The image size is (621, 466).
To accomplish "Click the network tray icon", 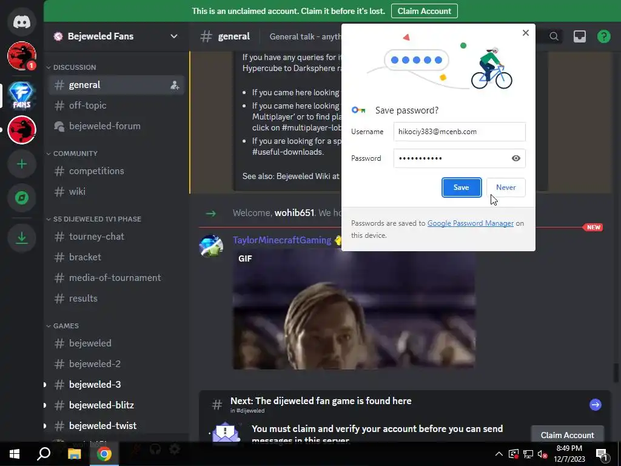I will 528,454.
